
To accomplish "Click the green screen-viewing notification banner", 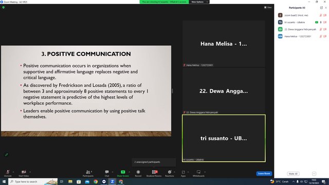I will [x=164, y=2].
